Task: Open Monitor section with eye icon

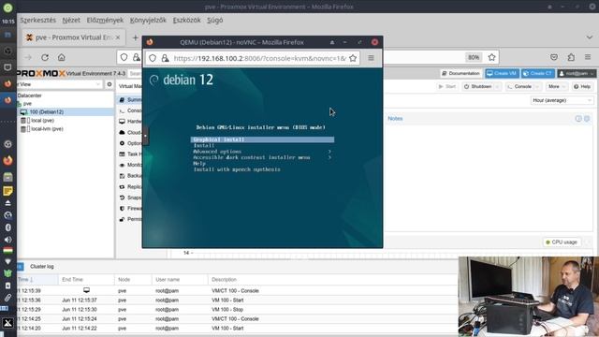Action: click(x=122, y=165)
